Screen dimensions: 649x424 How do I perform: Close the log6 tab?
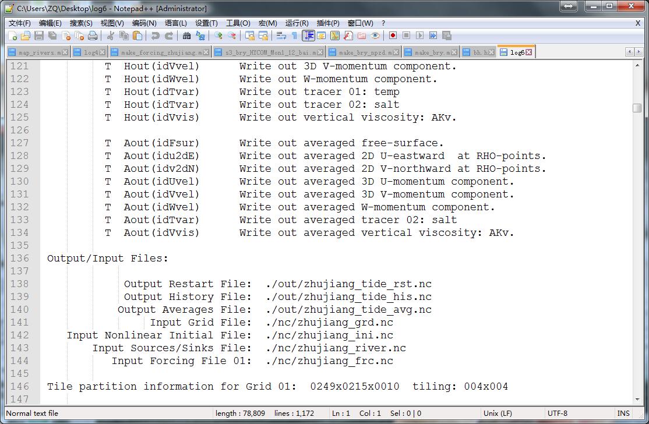[x=529, y=52]
